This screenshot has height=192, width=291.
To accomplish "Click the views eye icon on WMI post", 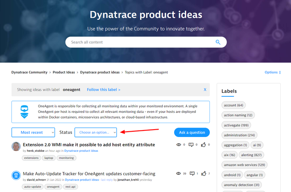I will tap(178, 145).
